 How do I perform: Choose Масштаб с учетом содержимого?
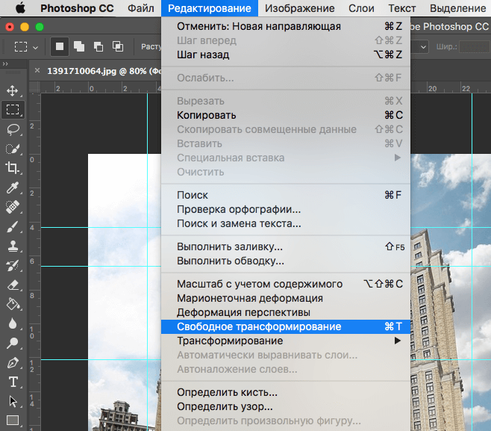pyautogui.click(x=286, y=284)
